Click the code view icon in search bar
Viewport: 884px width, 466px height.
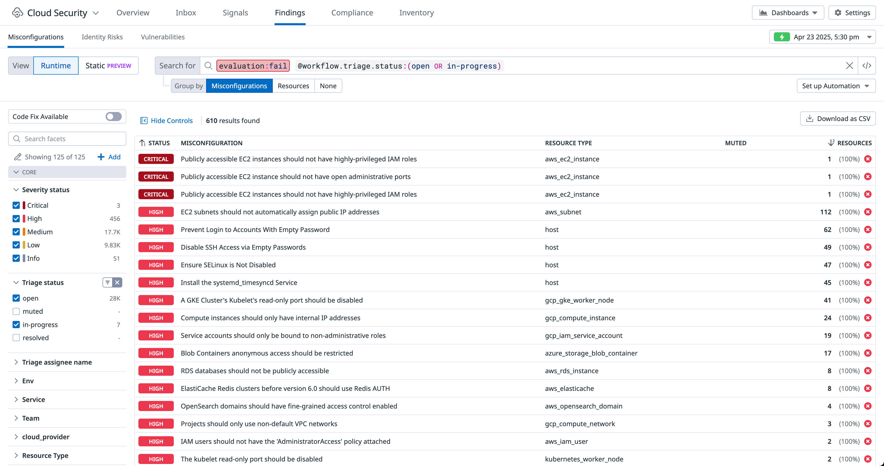[x=867, y=66]
